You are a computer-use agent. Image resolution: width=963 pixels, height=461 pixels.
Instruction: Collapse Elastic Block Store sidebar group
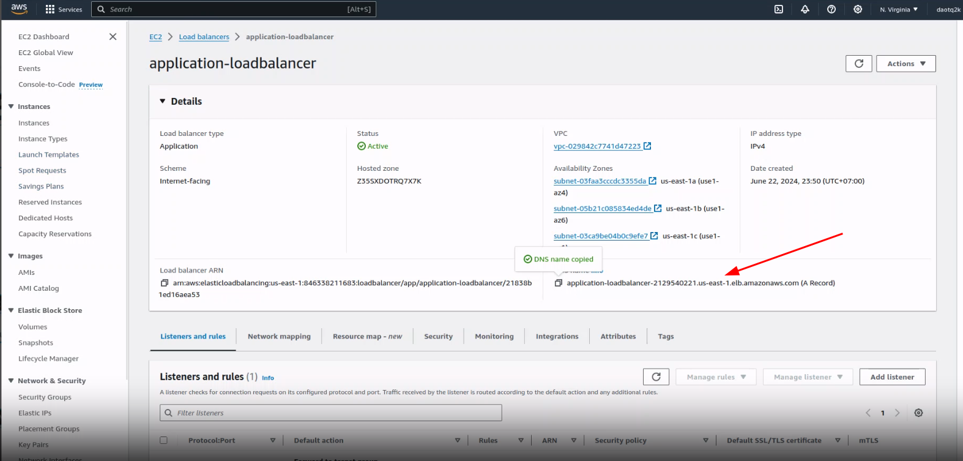tap(11, 310)
